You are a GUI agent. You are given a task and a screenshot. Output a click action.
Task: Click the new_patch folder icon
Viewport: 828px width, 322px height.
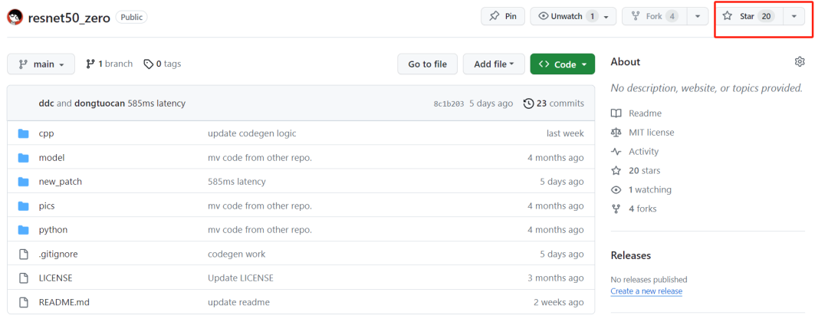coord(23,182)
